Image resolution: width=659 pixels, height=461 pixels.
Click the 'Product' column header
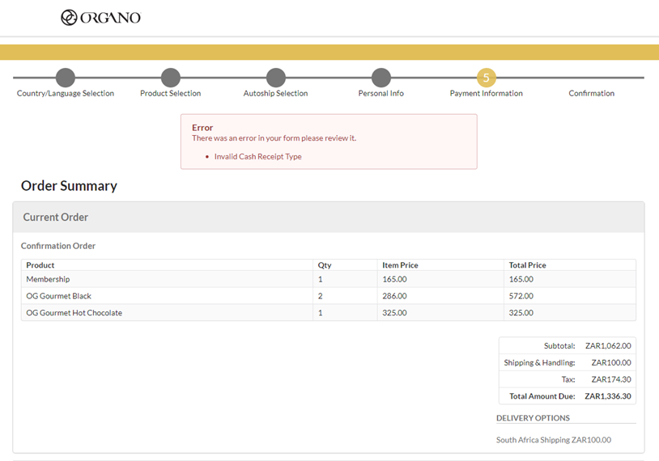click(x=40, y=265)
